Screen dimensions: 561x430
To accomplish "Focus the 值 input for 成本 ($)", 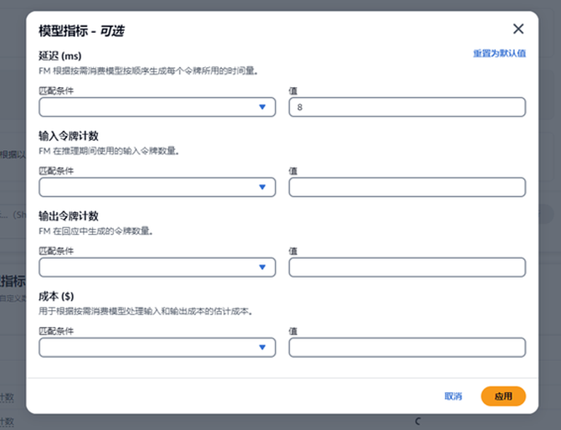I will click(x=407, y=347).
